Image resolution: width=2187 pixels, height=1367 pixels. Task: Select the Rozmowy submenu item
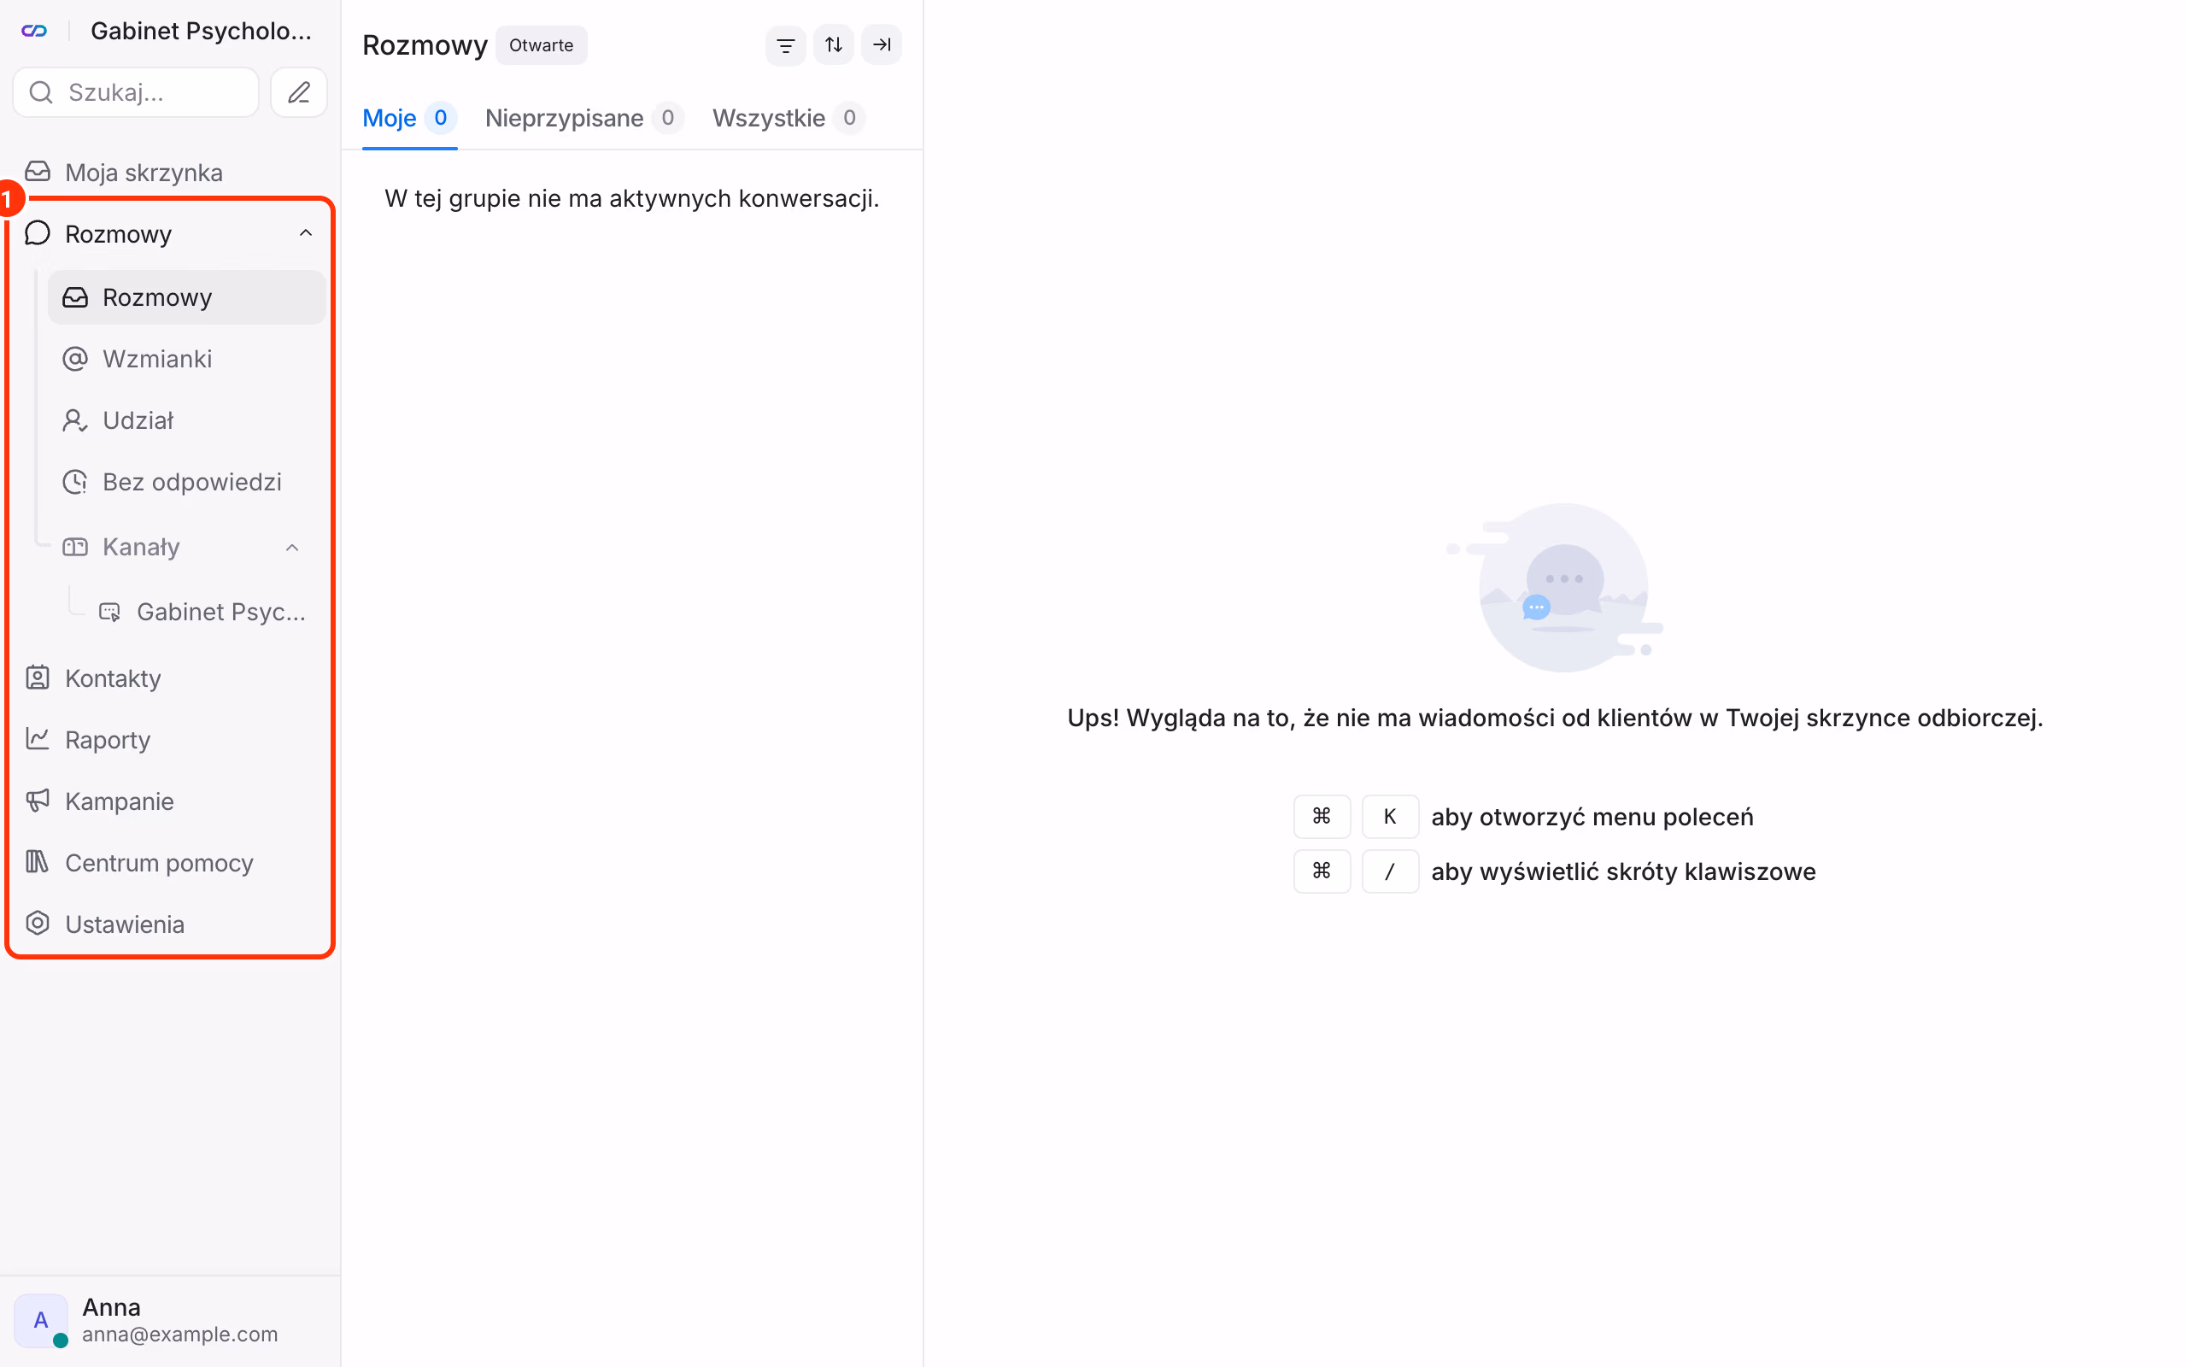(186, 297)
